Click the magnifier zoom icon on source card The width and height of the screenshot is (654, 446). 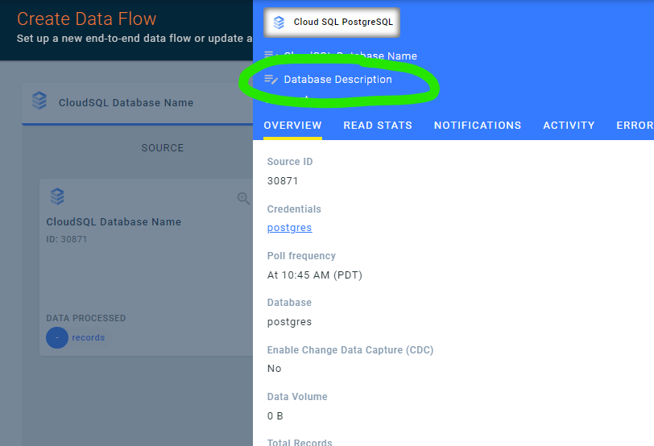(243, 198)
